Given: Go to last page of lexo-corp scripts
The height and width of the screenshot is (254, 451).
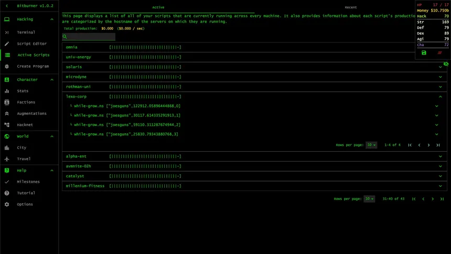Looking at the screenshot, I should 438,145.
